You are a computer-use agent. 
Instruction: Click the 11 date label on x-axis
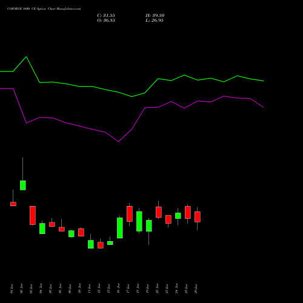[89, 288]
